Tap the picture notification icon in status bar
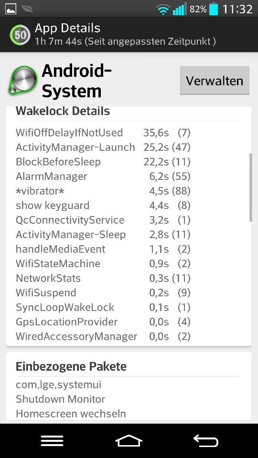 (x=11, y=9)
